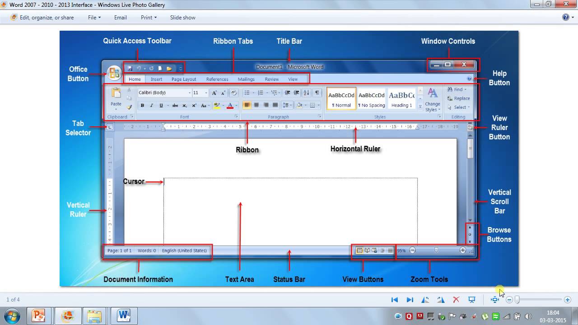The image size is (578, 325).
Task: Apply the Heading 1 style
Action: [401, 99]
